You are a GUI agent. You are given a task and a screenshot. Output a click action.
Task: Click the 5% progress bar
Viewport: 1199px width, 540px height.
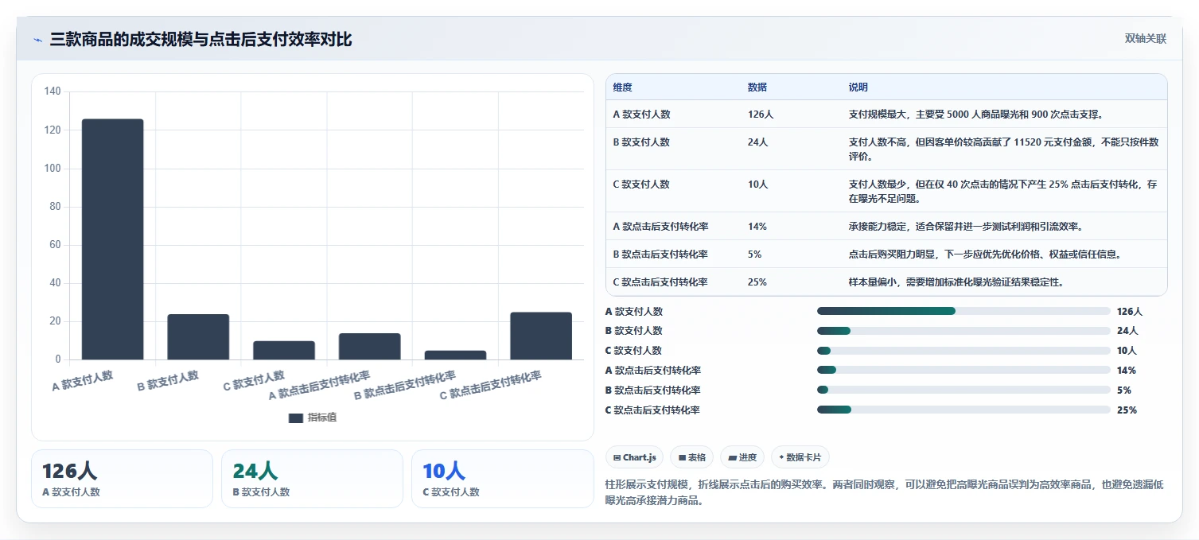(x=963, y=390)
